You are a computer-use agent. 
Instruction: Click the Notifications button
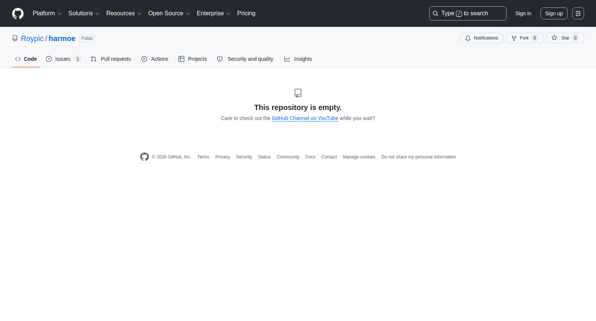click(x=482, y=38)
